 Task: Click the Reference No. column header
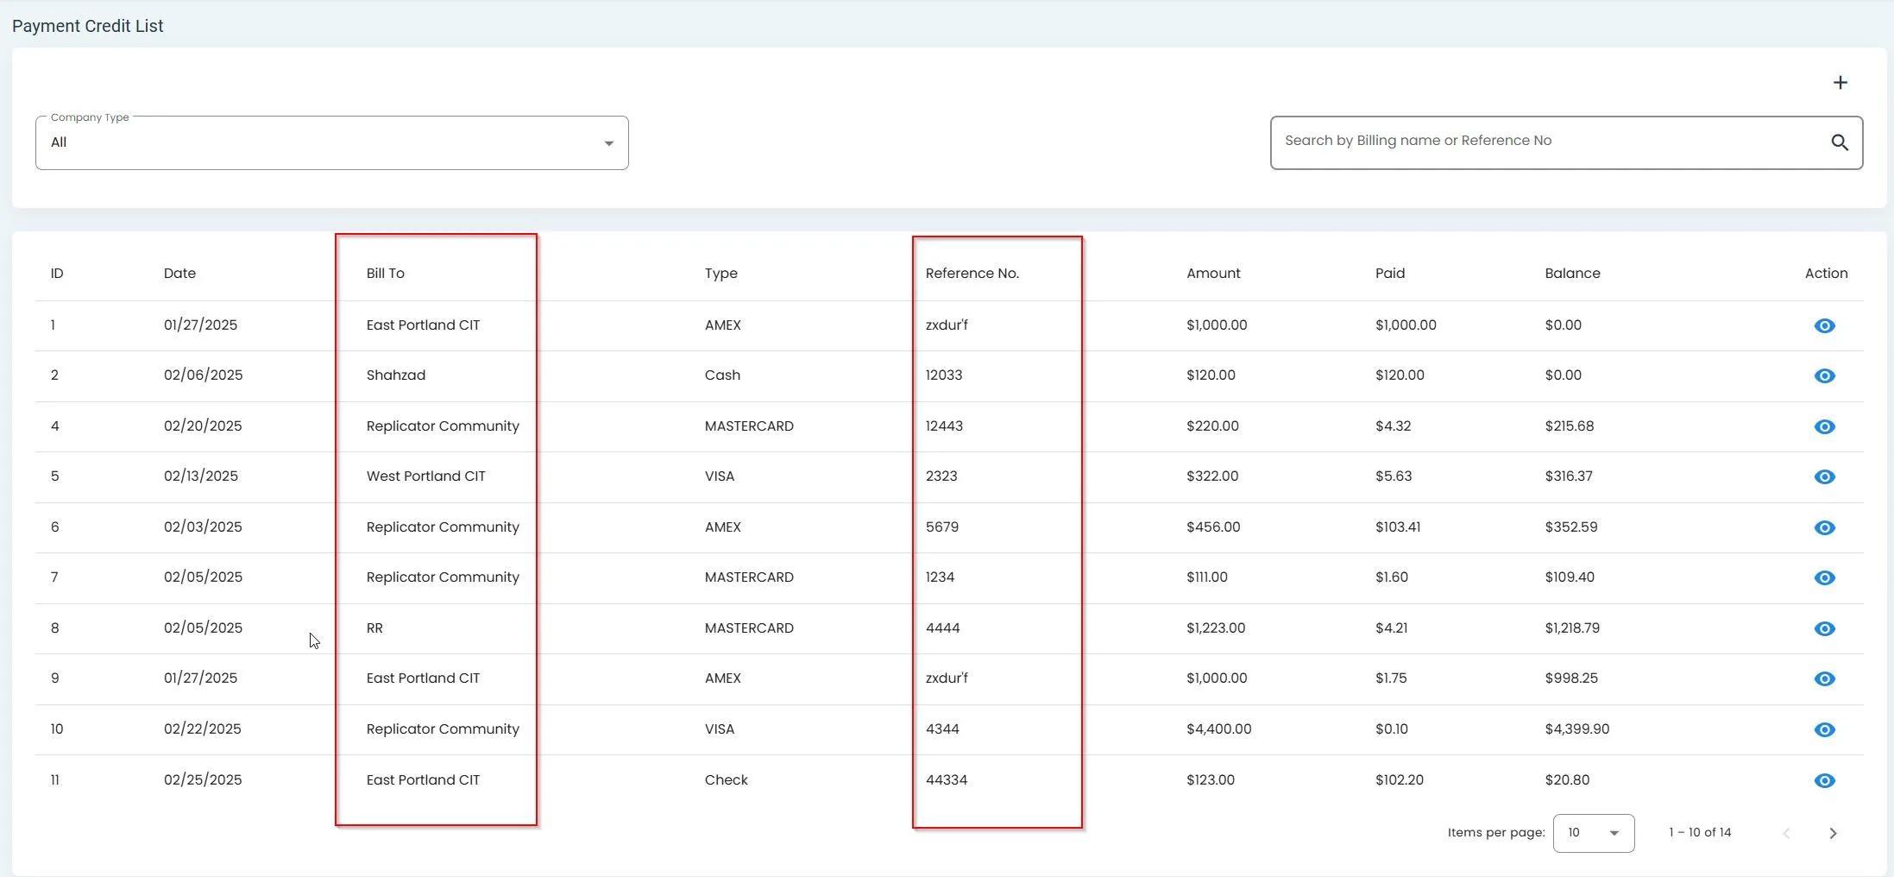pyautogui.click(x=972, y=274)
